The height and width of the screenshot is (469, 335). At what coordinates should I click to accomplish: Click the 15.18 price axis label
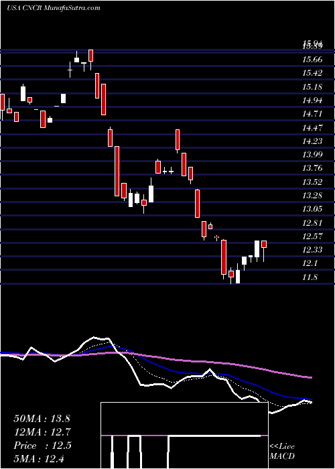[312, 87]
